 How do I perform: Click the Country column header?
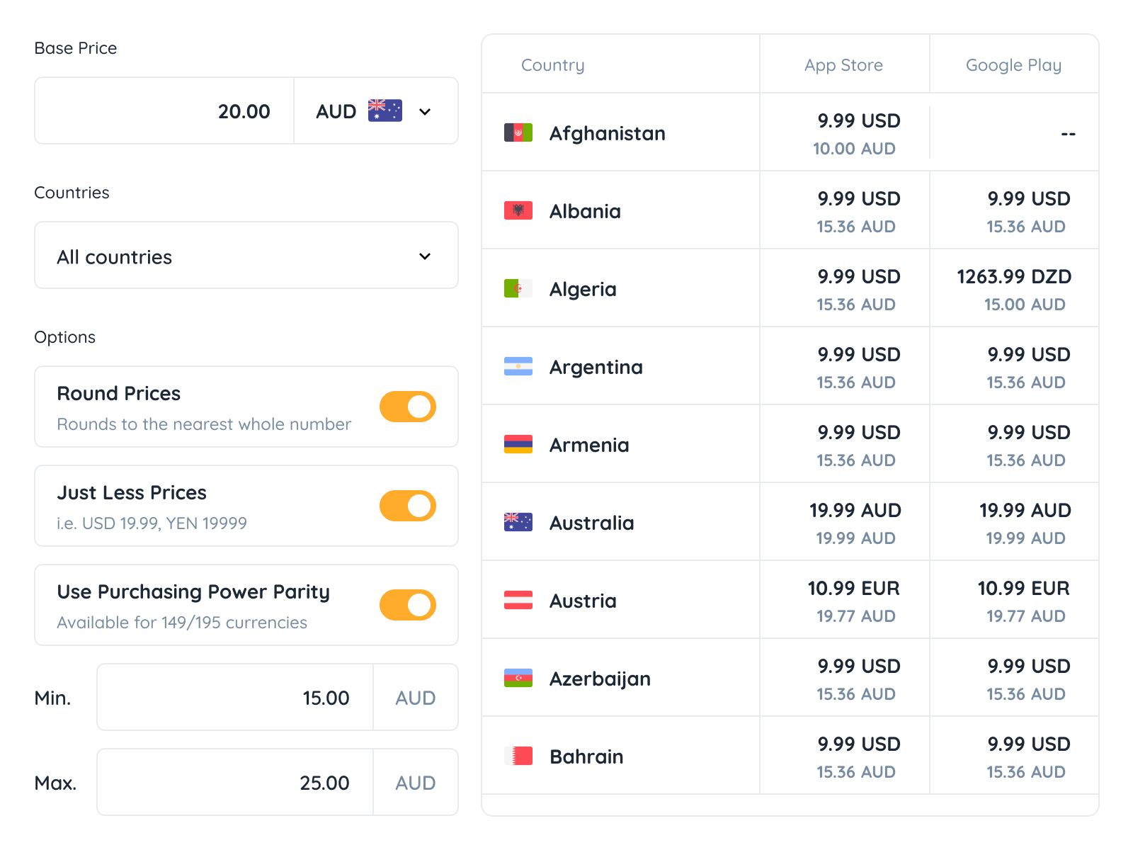coord(552,65)
